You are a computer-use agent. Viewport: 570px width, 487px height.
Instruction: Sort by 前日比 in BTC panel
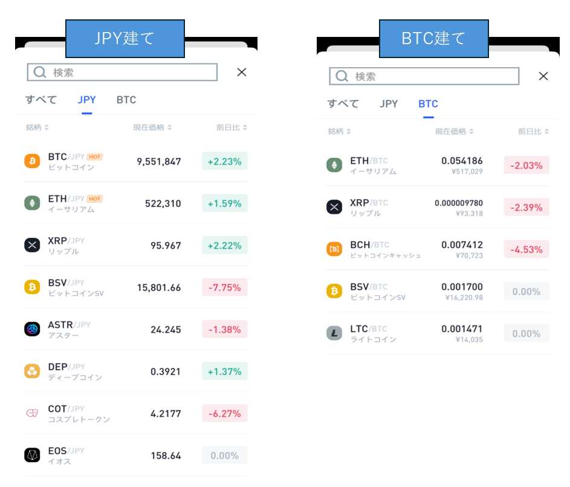tap(534, 131)
